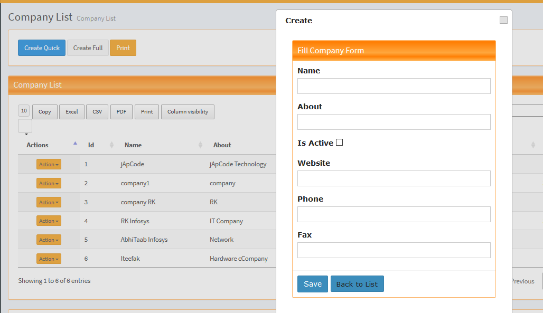Select the AbhiTaab Infosys name cell
The height and width of the screenshot is (313, 543).
144,240
